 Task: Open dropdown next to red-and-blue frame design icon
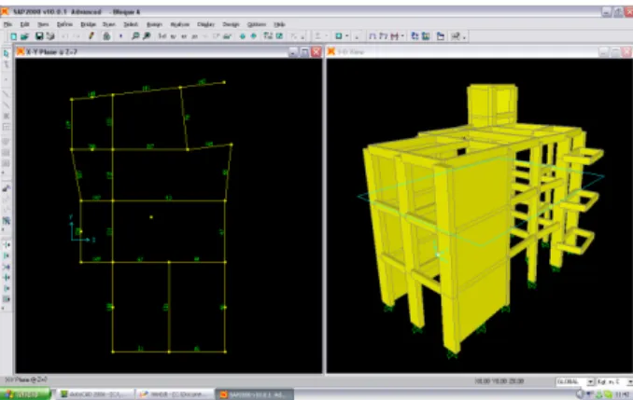[402, 36]
